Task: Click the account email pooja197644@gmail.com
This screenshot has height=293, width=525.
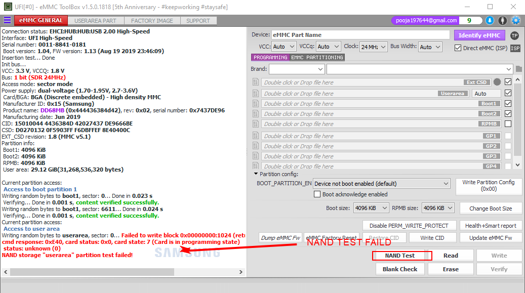Action: (426, 20)
